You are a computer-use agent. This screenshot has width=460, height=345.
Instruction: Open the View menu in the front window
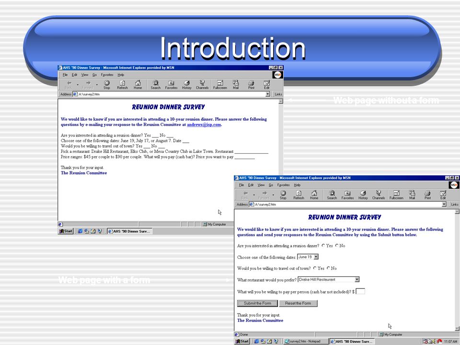click(261, 185)
